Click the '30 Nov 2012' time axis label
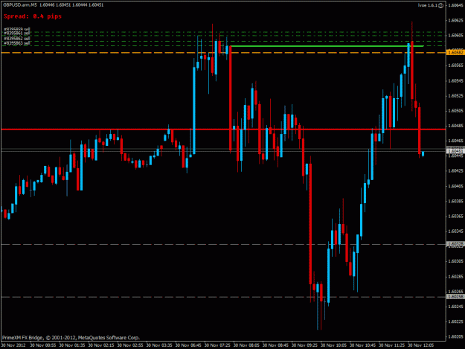The width and height of the screenshot is (465, 349). coord(13,345)
